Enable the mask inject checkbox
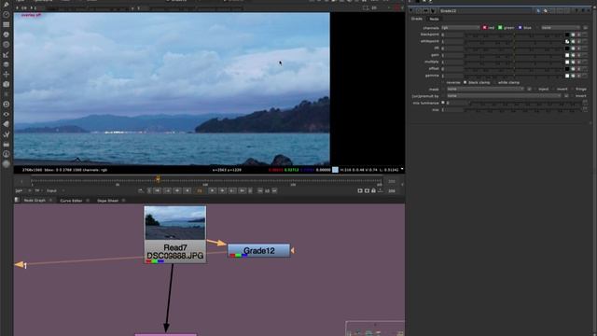This screenshot has width=597, height=336. click(535, 90)
